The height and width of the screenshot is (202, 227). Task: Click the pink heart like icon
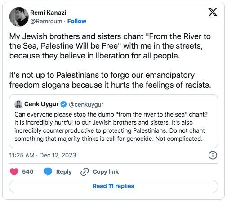point(14,172)
